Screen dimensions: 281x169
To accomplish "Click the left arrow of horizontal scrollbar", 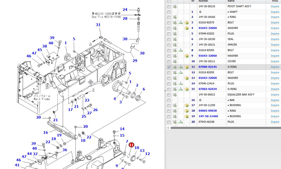I will (168, 128).
